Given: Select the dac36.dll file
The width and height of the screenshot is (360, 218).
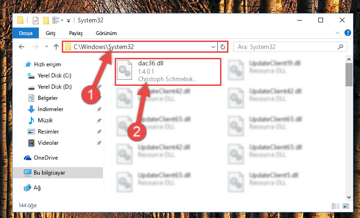Looking at the screenshot, I should [x=168, y=72].
